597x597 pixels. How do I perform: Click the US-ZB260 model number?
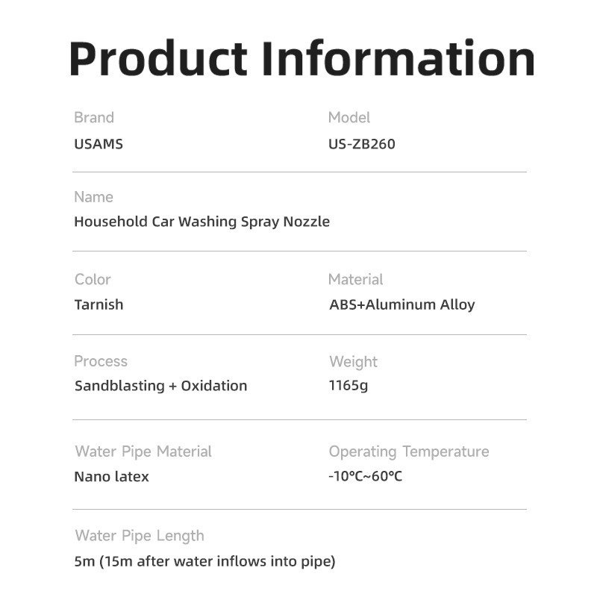tap(362, 144)
